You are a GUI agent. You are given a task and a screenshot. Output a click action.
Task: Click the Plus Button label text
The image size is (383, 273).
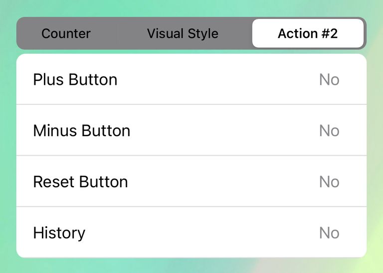pos(75,80)
